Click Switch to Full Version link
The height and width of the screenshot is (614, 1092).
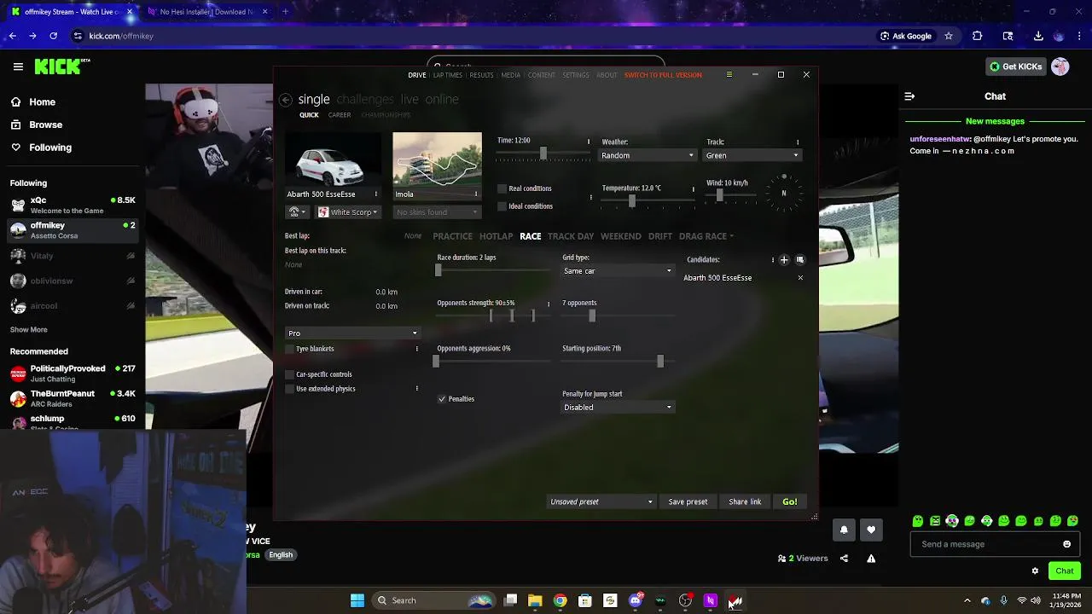coord(663,75)
